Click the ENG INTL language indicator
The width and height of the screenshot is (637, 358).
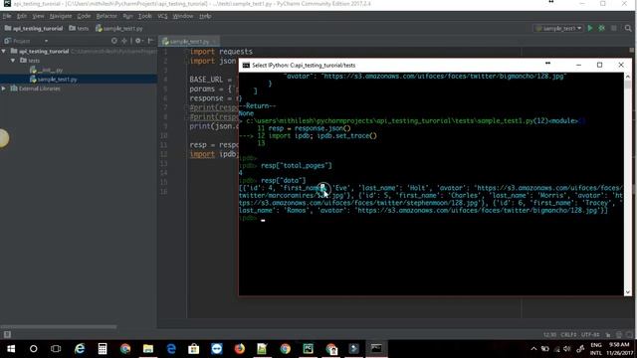pyautogui.click(x=596, y=349)
